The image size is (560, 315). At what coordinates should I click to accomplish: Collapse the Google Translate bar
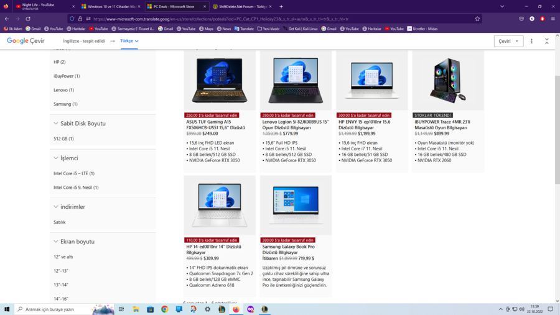[x=546, y=42]
